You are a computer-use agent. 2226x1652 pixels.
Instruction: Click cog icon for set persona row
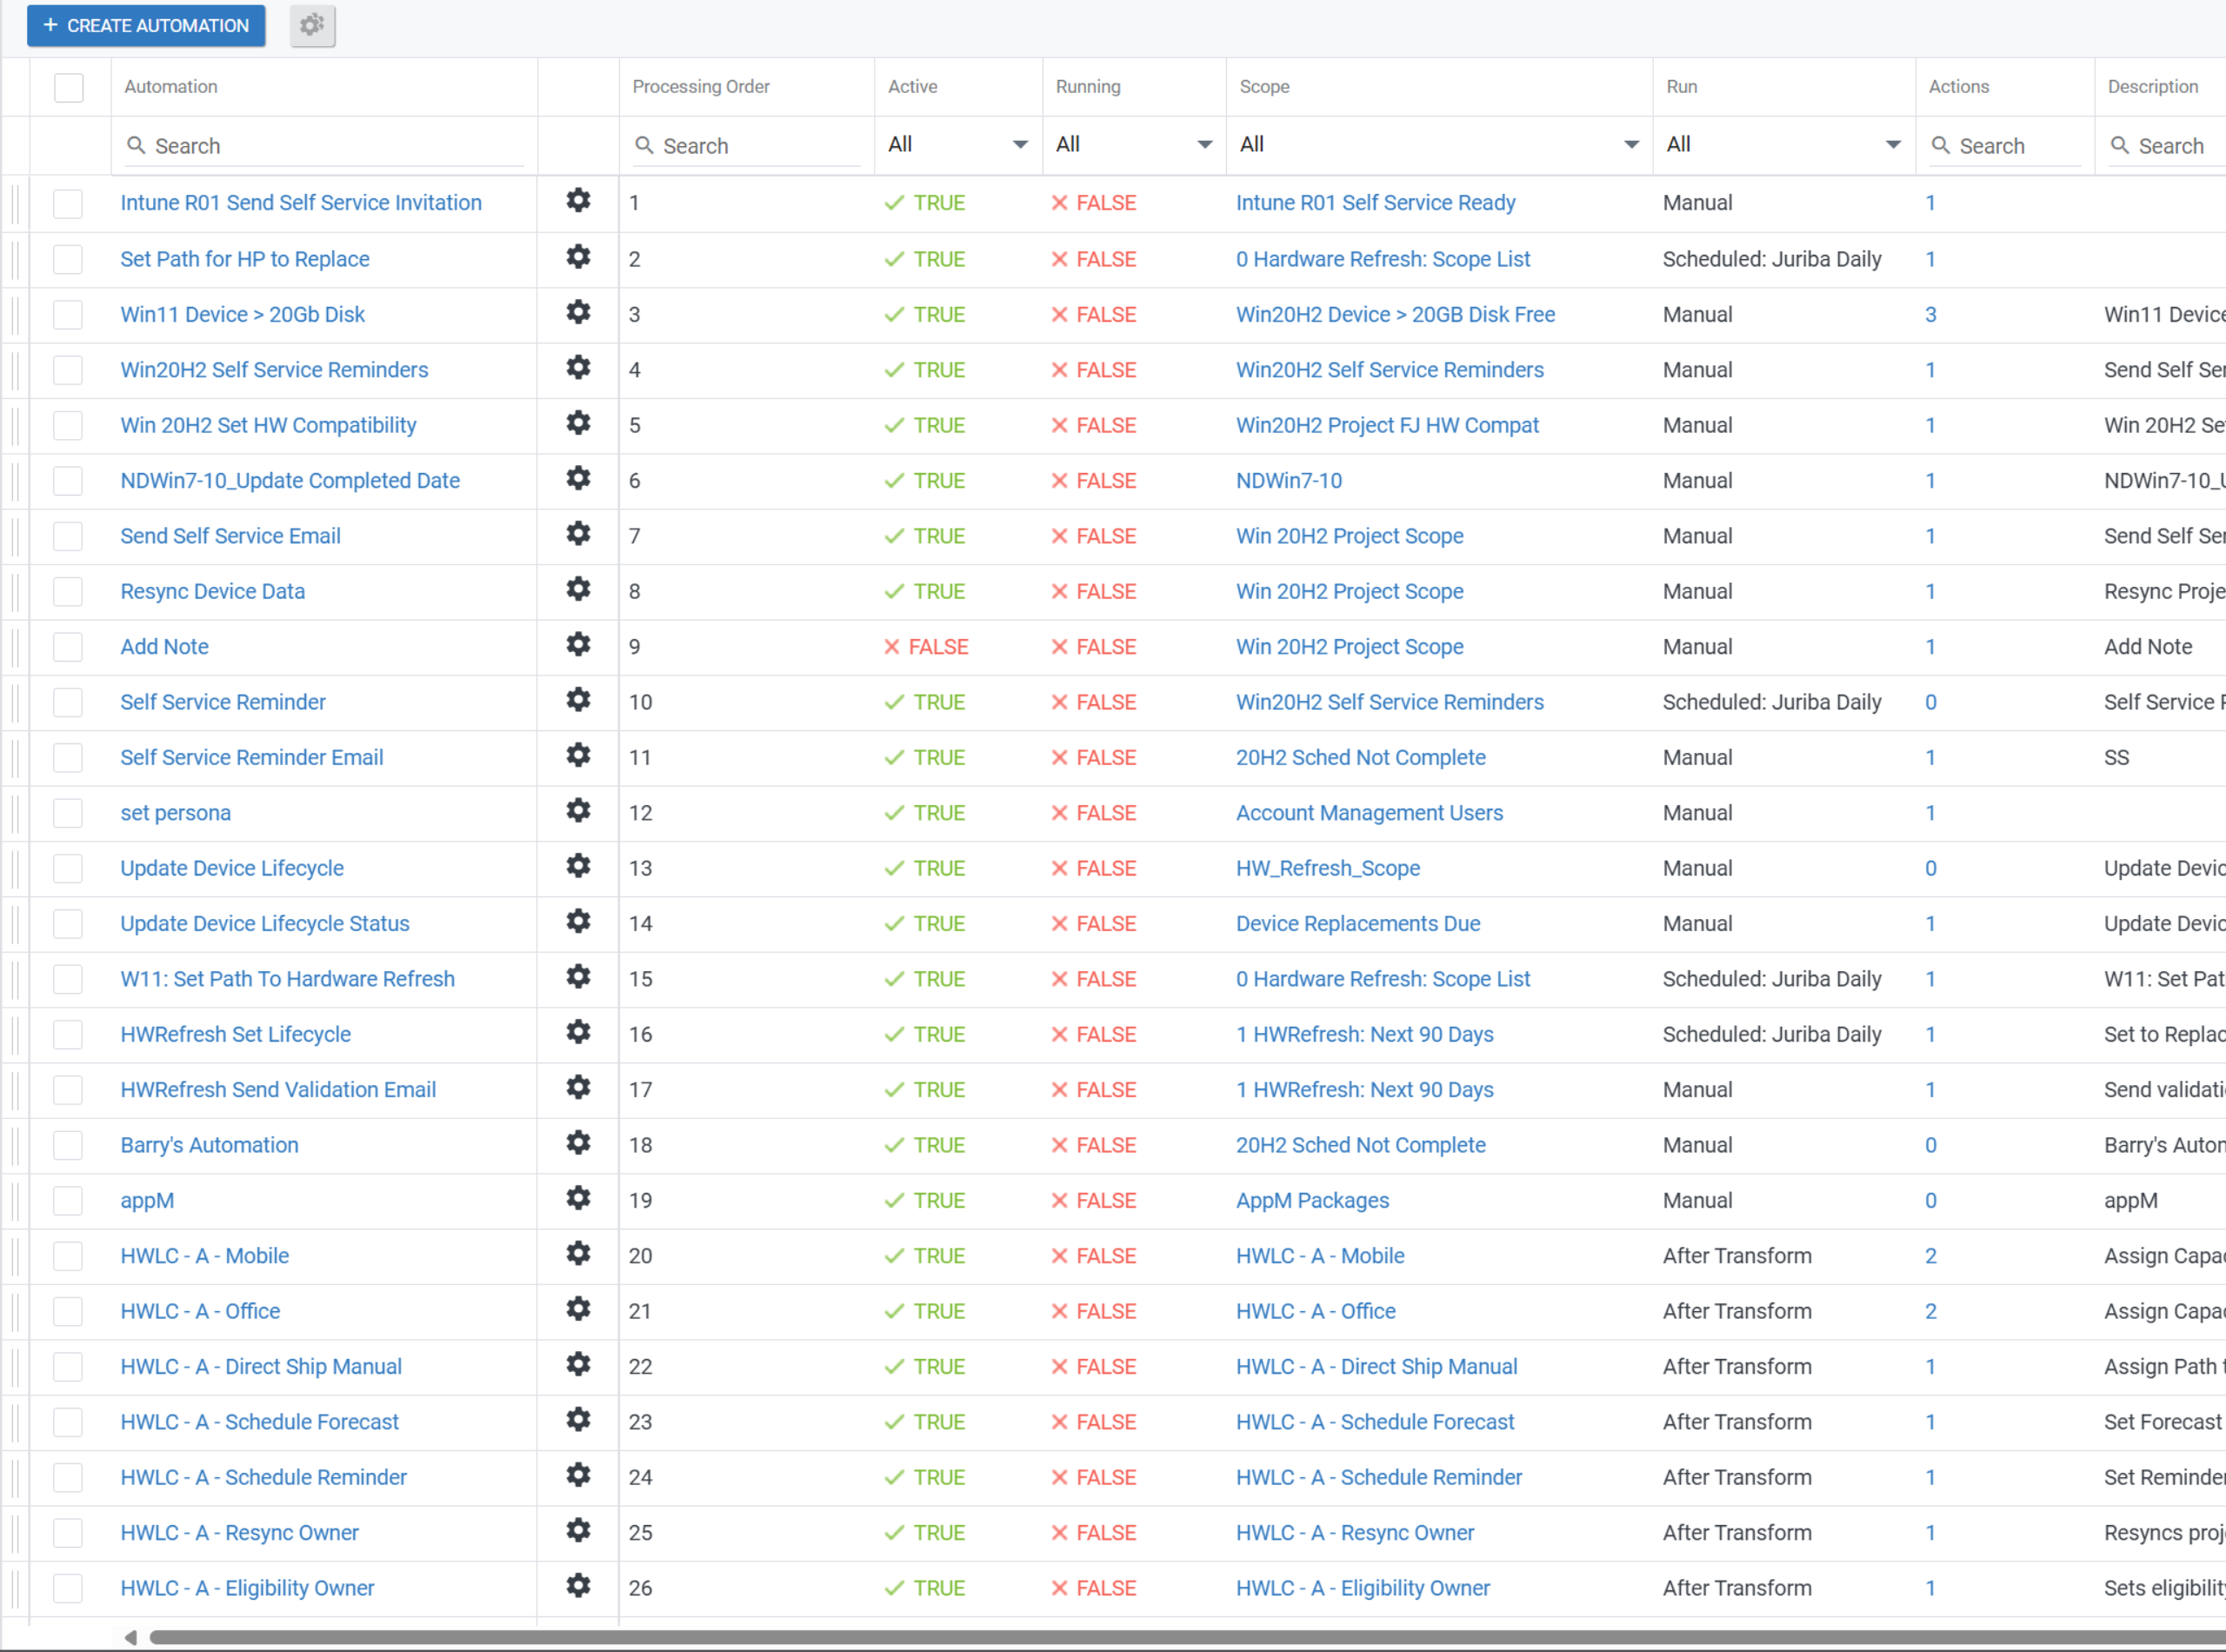pyautogui.click(x=578, y=811)
